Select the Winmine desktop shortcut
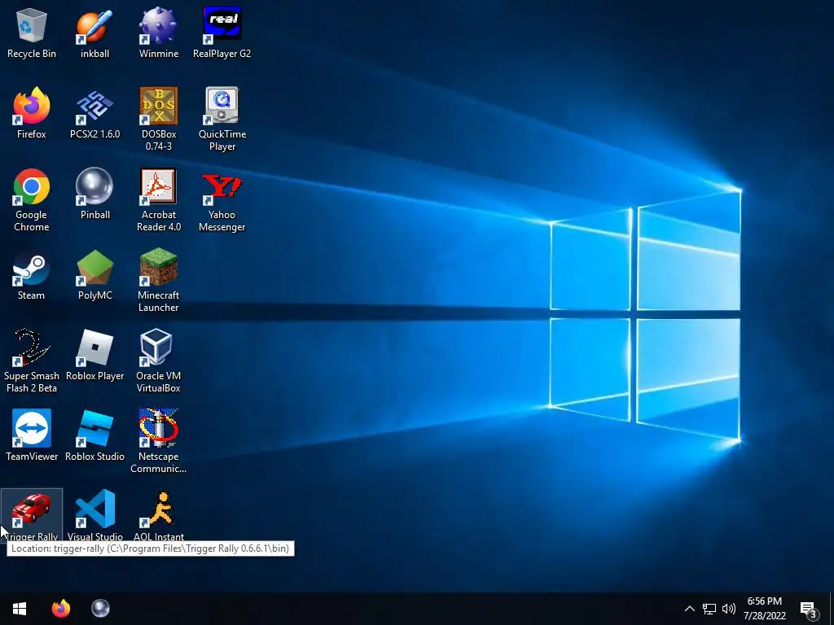The height and width of the screenshot is (625, 834). [159, 33]
